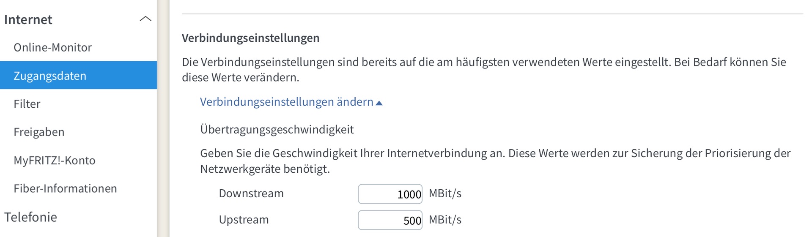The image size is (812, 237).
Task: Click the Übertragungsgeschwindigkeit subheading
Action: [277, 129]
